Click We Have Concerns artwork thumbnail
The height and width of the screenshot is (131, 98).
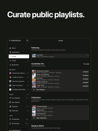pyautogui.click(x=10, y=81)
